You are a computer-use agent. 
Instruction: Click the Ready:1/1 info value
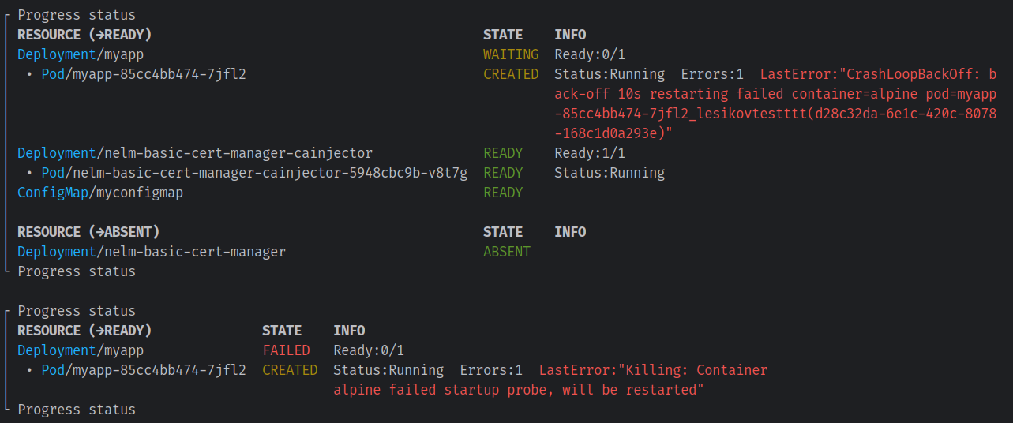tap(590, 153)
